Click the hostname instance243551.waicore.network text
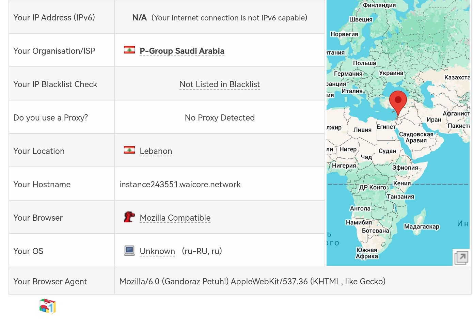473x331 pixels. pos(180,185)
